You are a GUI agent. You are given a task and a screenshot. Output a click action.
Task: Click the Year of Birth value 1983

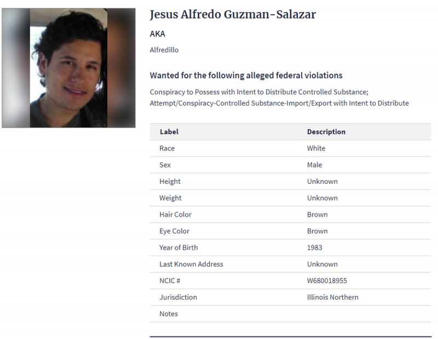[x=315, y=248]
